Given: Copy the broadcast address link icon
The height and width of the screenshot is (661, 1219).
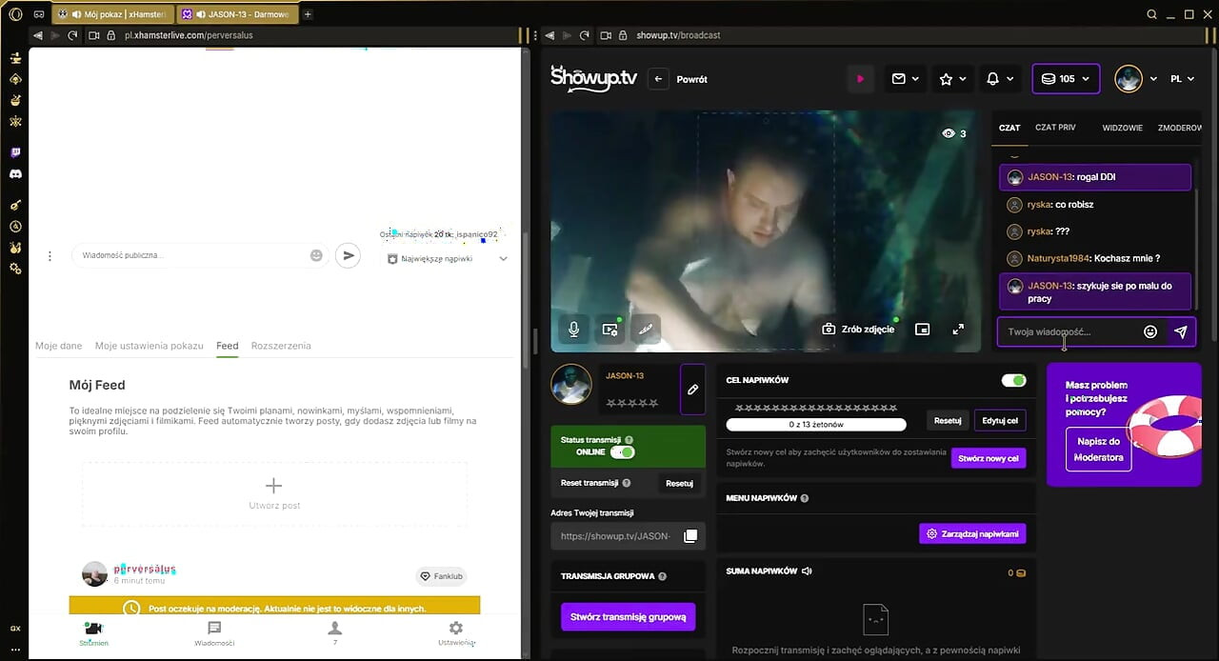Looking at the screenshot, I should [x=690, y=536].
